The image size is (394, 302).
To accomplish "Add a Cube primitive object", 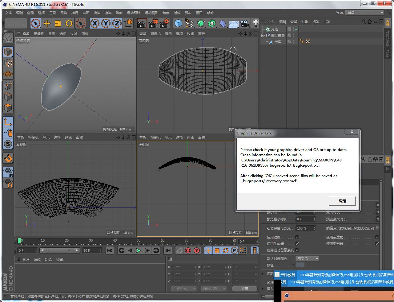I will click(x=178, y=24).
